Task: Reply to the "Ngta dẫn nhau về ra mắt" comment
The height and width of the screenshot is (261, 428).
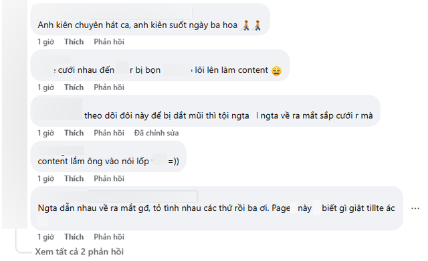Action: pos(109,237)
